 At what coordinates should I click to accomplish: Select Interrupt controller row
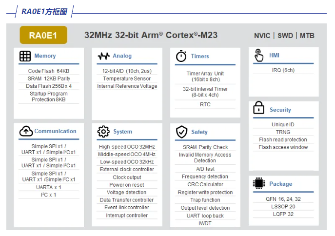click(127, 216)
